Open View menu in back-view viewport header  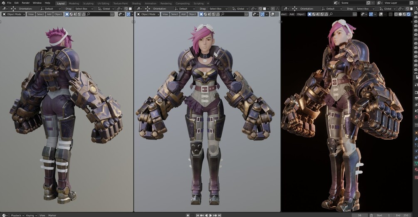pyautogui.click(x=31, y=14)
